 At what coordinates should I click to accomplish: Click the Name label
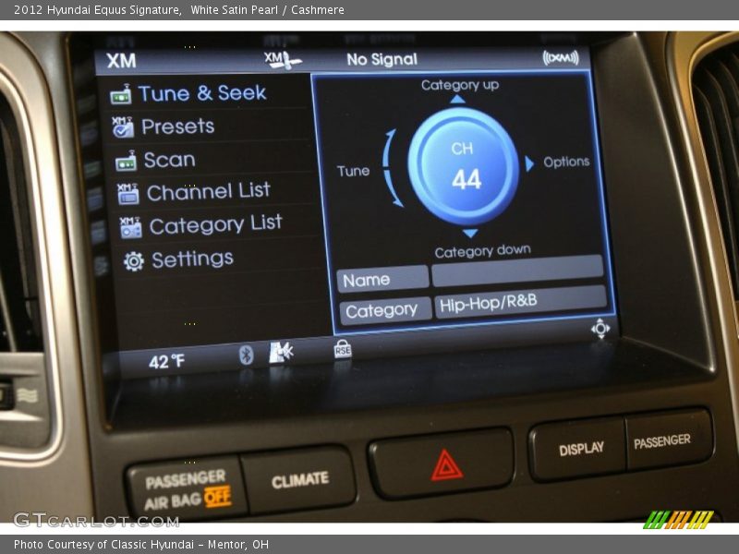pos(382,279)
